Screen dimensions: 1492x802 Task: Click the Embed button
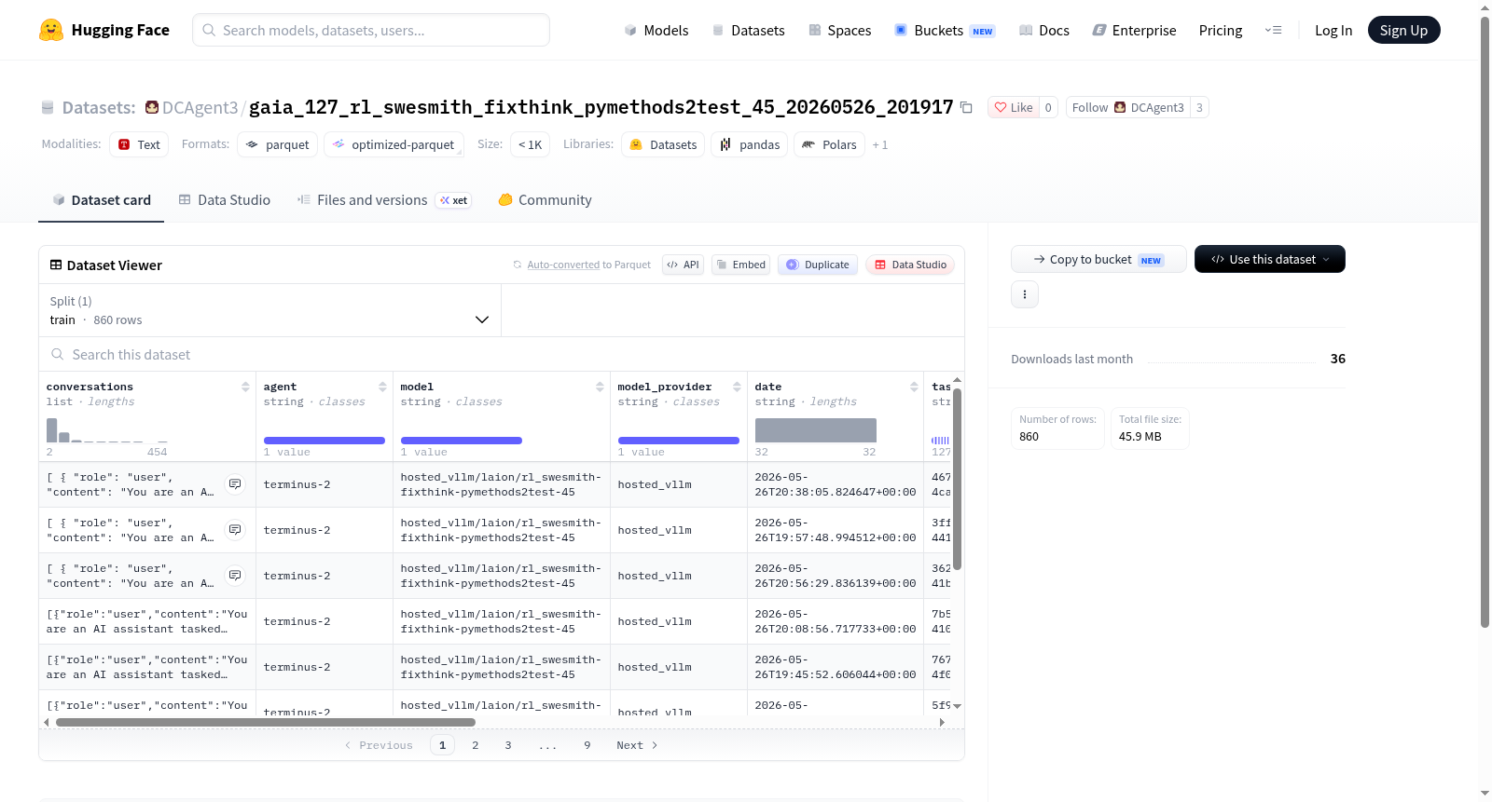pos(740,265)
